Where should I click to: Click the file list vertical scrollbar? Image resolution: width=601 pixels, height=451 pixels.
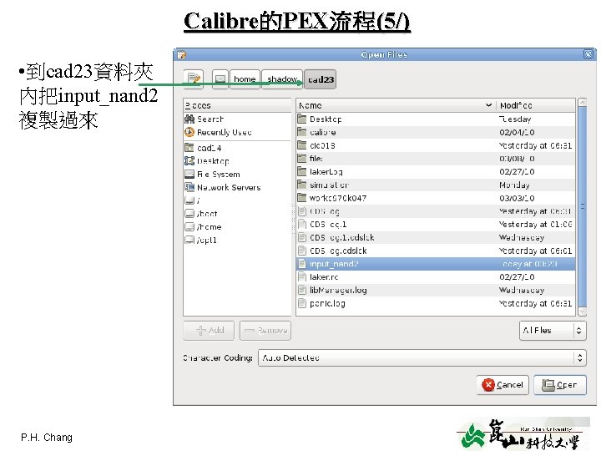[x=583, y=207]
